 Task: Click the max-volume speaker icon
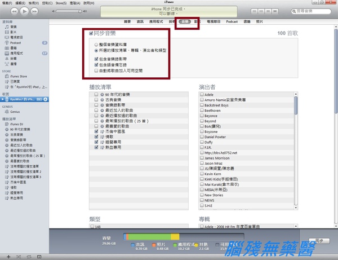click(85, 11)
